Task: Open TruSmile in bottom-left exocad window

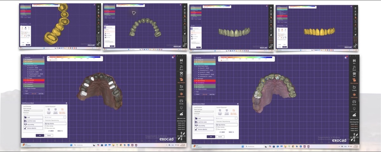Action: pos(181,87)
